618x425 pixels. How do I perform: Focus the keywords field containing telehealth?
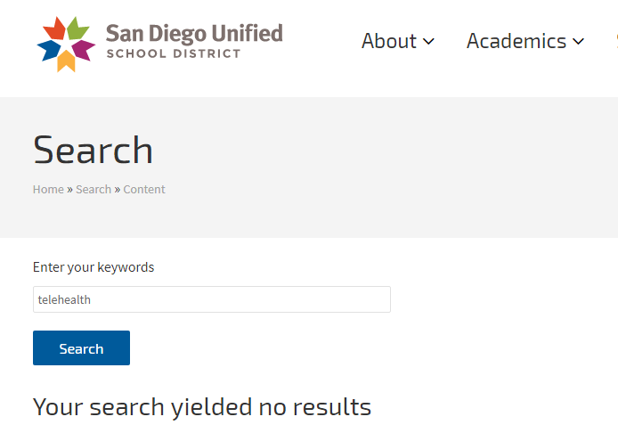[x=211, y=299]
